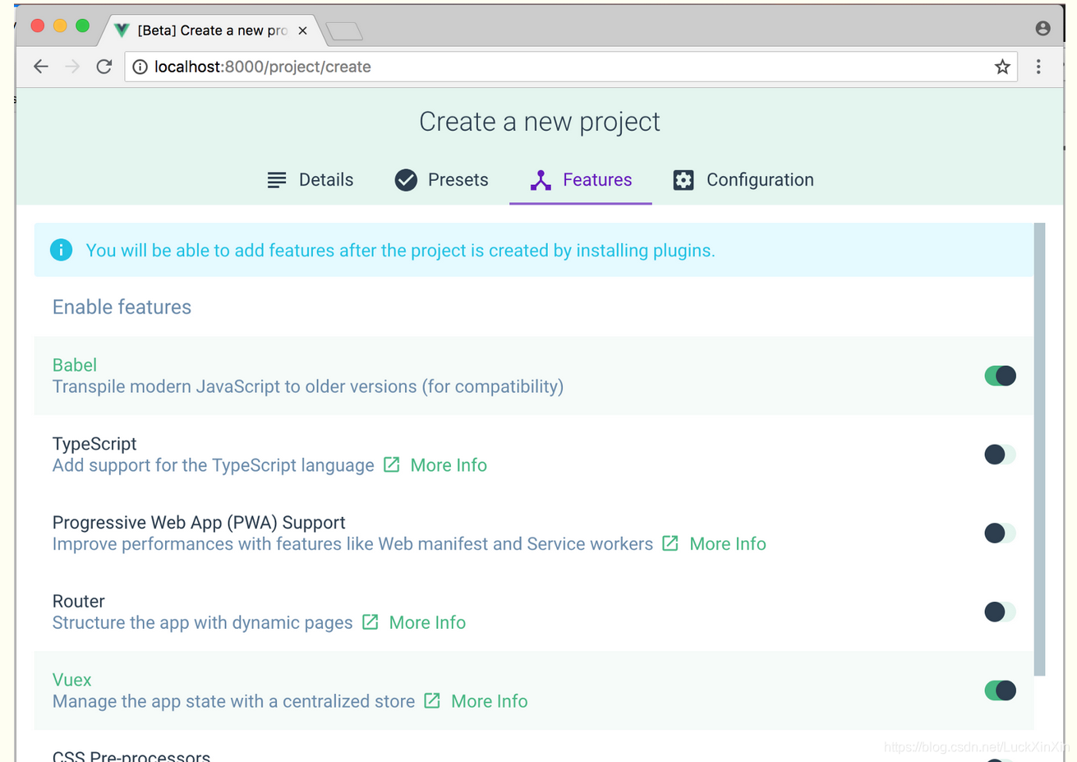The height and width of the screenshot is (762, 1077).
Task: Open More Info link for Router
Action: coord(427,623)
